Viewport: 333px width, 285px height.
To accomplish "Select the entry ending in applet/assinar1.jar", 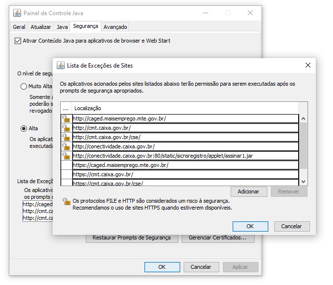I will (x=186, y=156).
